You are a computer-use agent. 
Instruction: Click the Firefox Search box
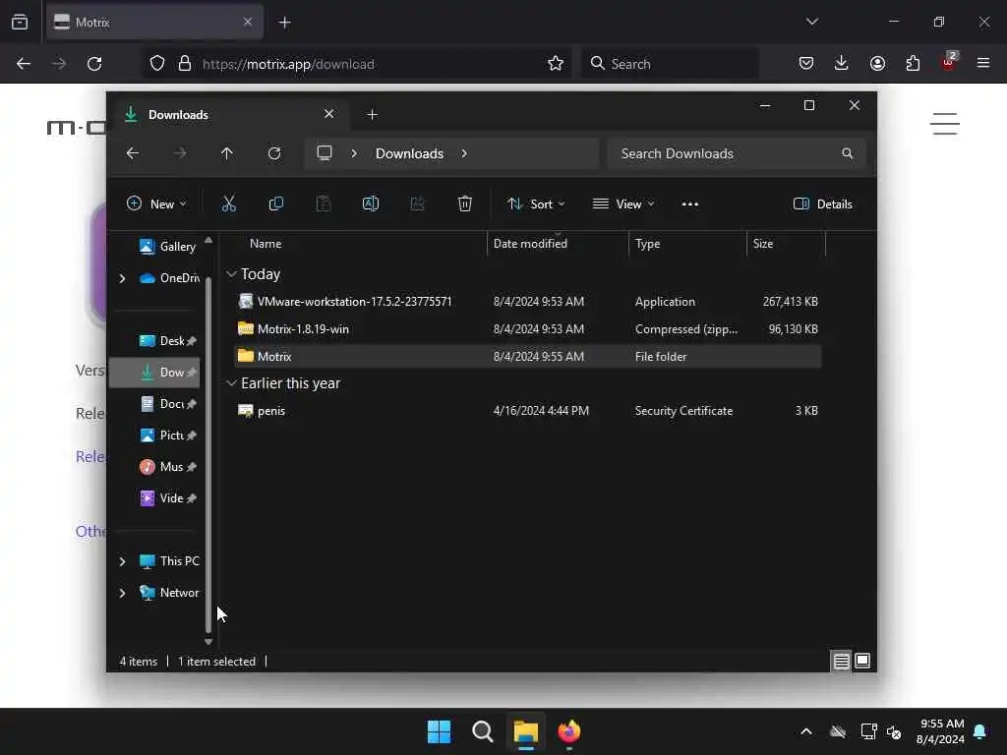[671, 64]
